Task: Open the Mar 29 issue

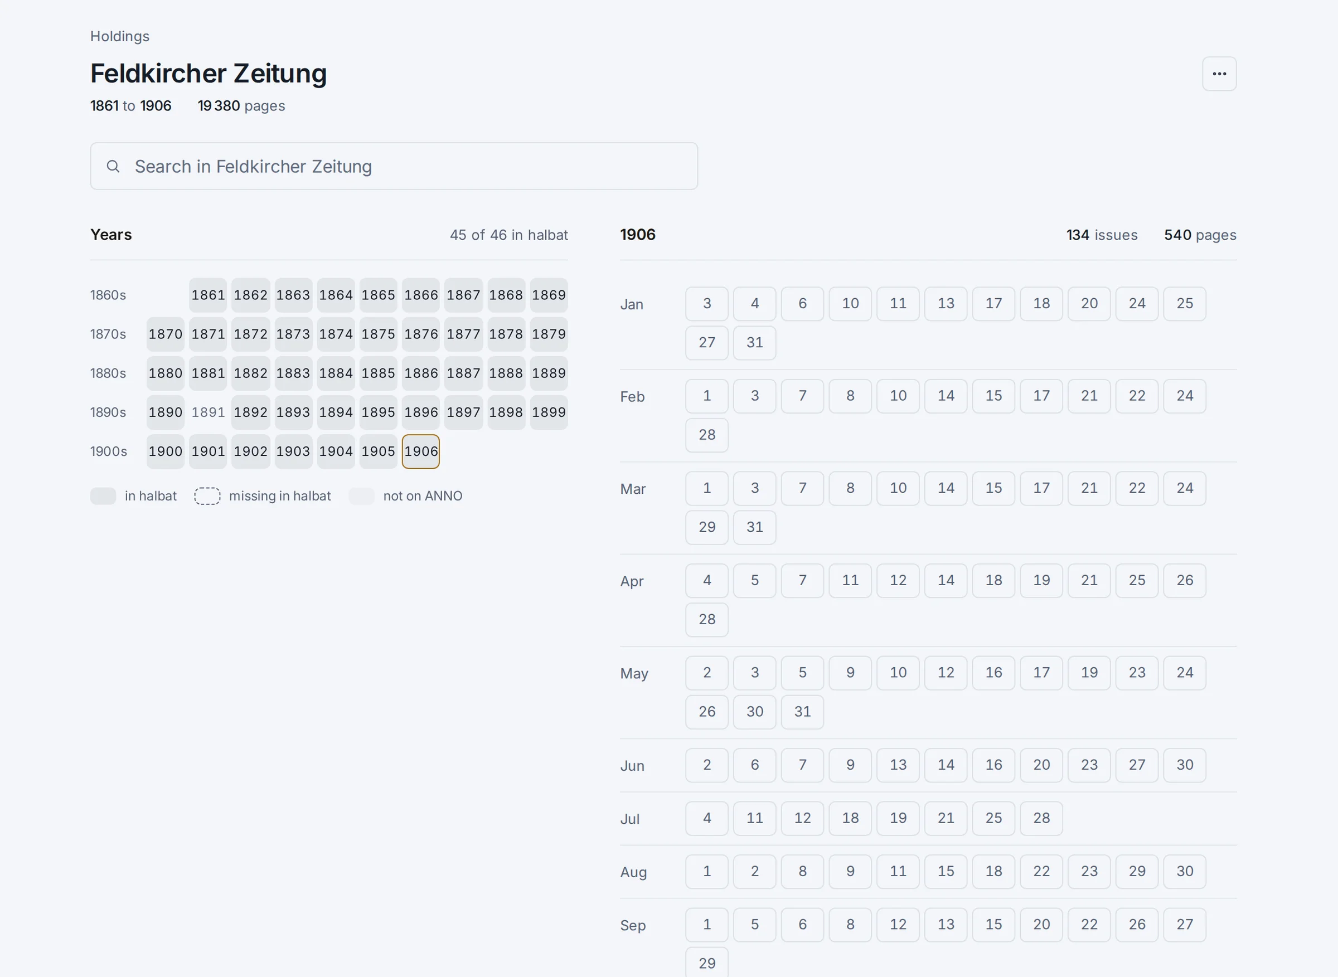Action: point(707,528)
